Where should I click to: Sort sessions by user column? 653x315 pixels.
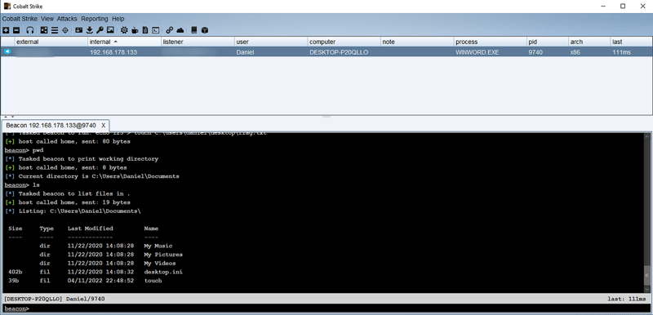click(x=271, y=42)
